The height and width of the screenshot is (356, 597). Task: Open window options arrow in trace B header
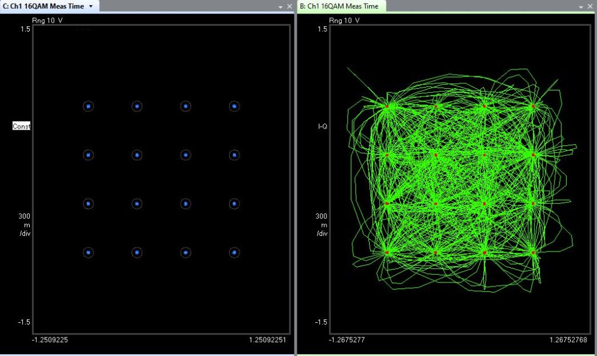click(580, 6)
